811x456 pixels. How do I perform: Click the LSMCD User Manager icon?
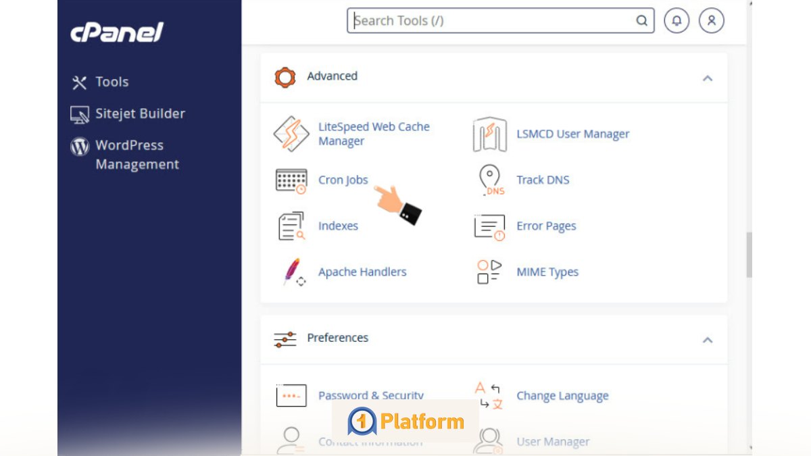[489, 134]
